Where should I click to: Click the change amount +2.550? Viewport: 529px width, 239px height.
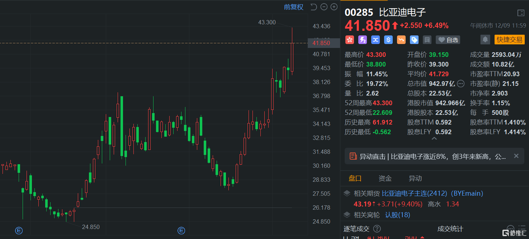click(x=411, y=26)
